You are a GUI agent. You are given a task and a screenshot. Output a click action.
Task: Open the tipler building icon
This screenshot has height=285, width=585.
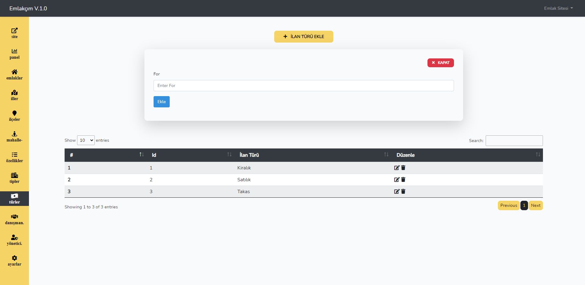pos(14,175)
